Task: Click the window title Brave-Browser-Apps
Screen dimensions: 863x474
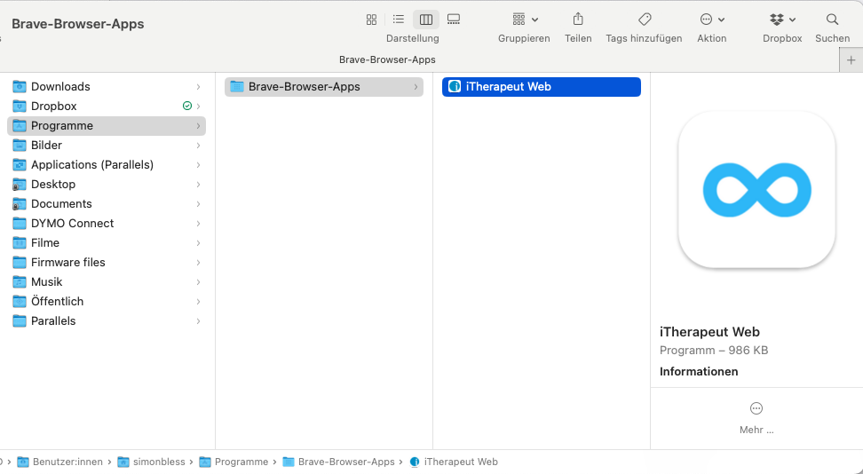Action: click(77, 24)
